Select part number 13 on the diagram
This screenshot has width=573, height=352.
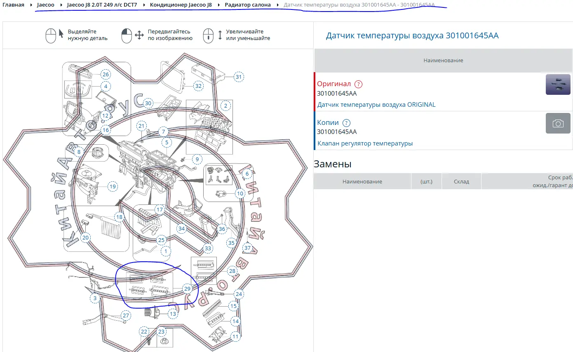click(173, 314)
